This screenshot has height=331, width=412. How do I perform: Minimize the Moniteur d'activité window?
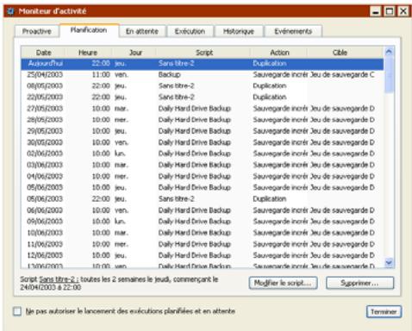(376, 11)
